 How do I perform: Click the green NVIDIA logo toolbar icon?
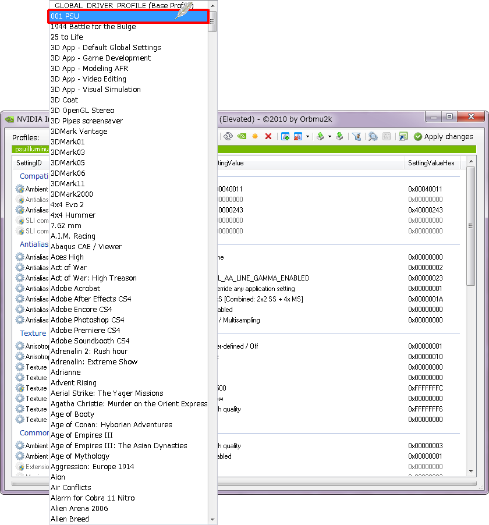[x=242, y=136]
